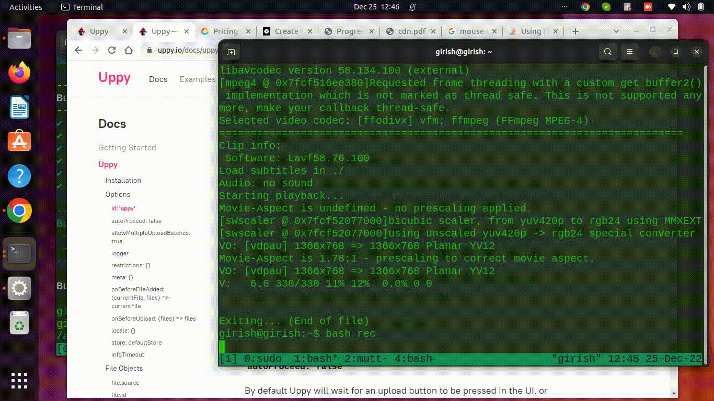Click the Chrome address bar uppy.io URL

188,50
